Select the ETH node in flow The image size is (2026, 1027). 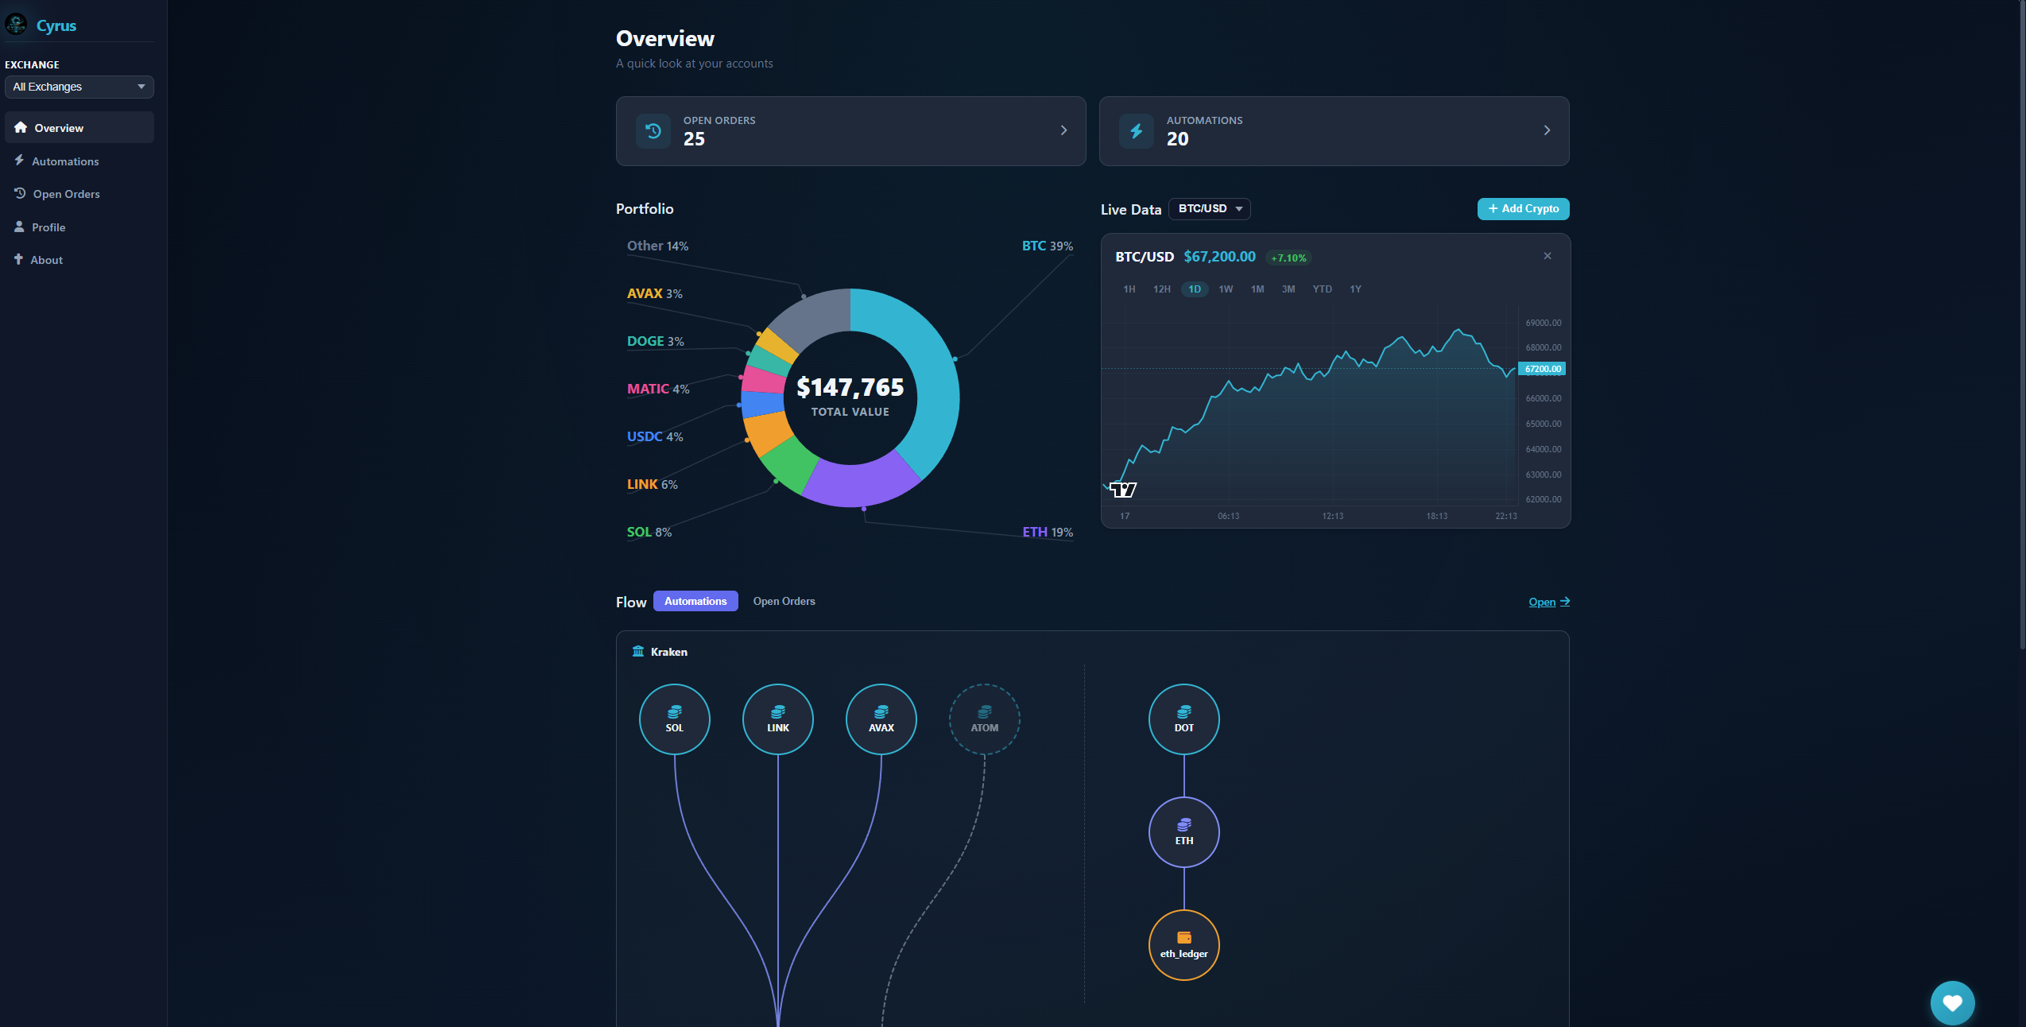[x=1184, y=832]
